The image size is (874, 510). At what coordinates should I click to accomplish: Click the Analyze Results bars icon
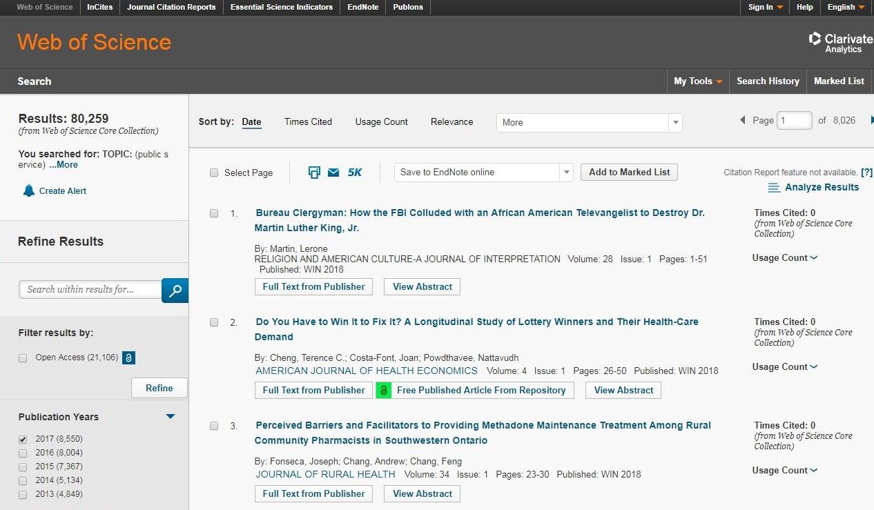pyautogui.click(x=774, y=188)
